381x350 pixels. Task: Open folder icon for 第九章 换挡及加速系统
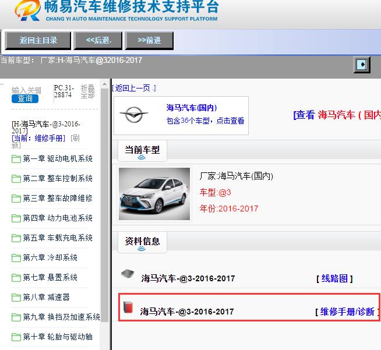16,317
